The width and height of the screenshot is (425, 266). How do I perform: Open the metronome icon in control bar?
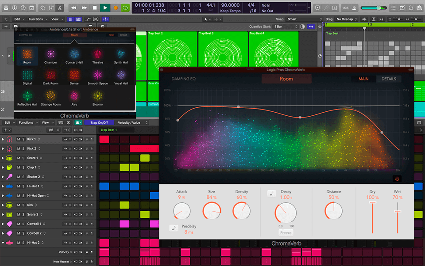(354, 8)
